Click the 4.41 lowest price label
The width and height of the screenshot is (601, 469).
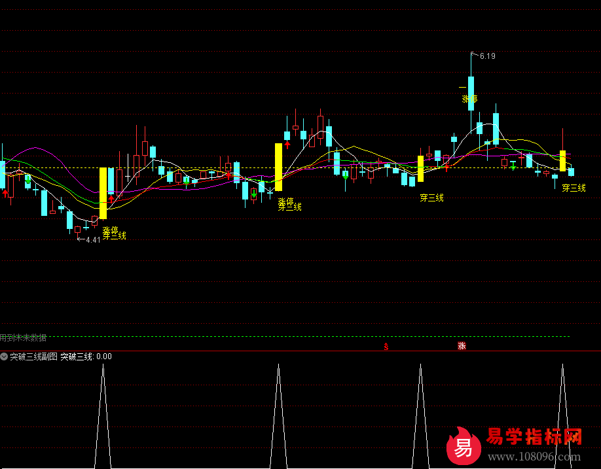pos(93,240)
